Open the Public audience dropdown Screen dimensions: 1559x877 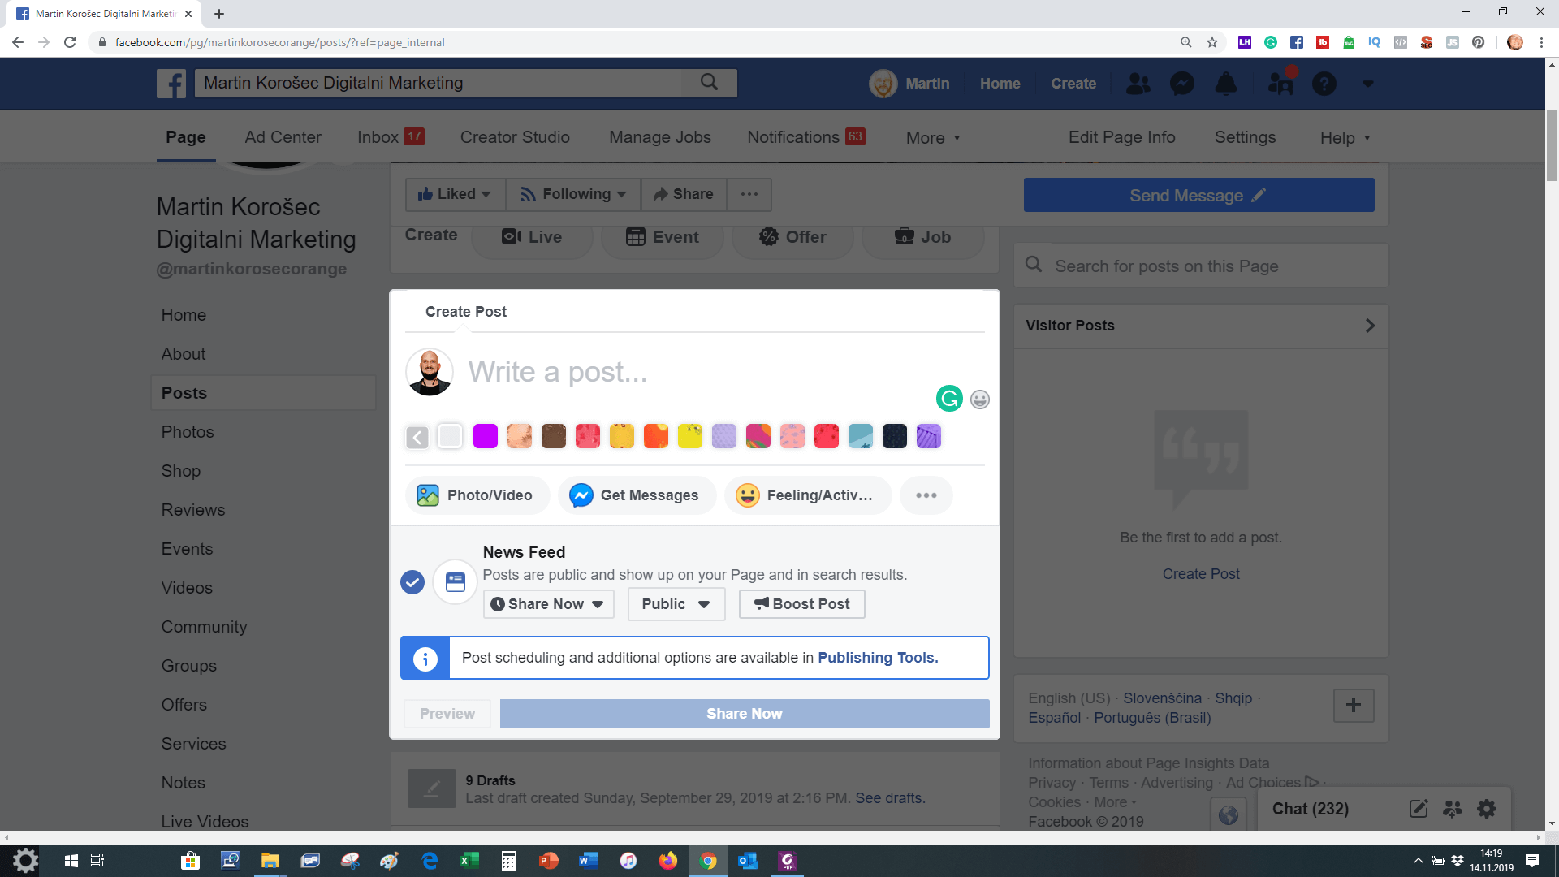[676, 604]
